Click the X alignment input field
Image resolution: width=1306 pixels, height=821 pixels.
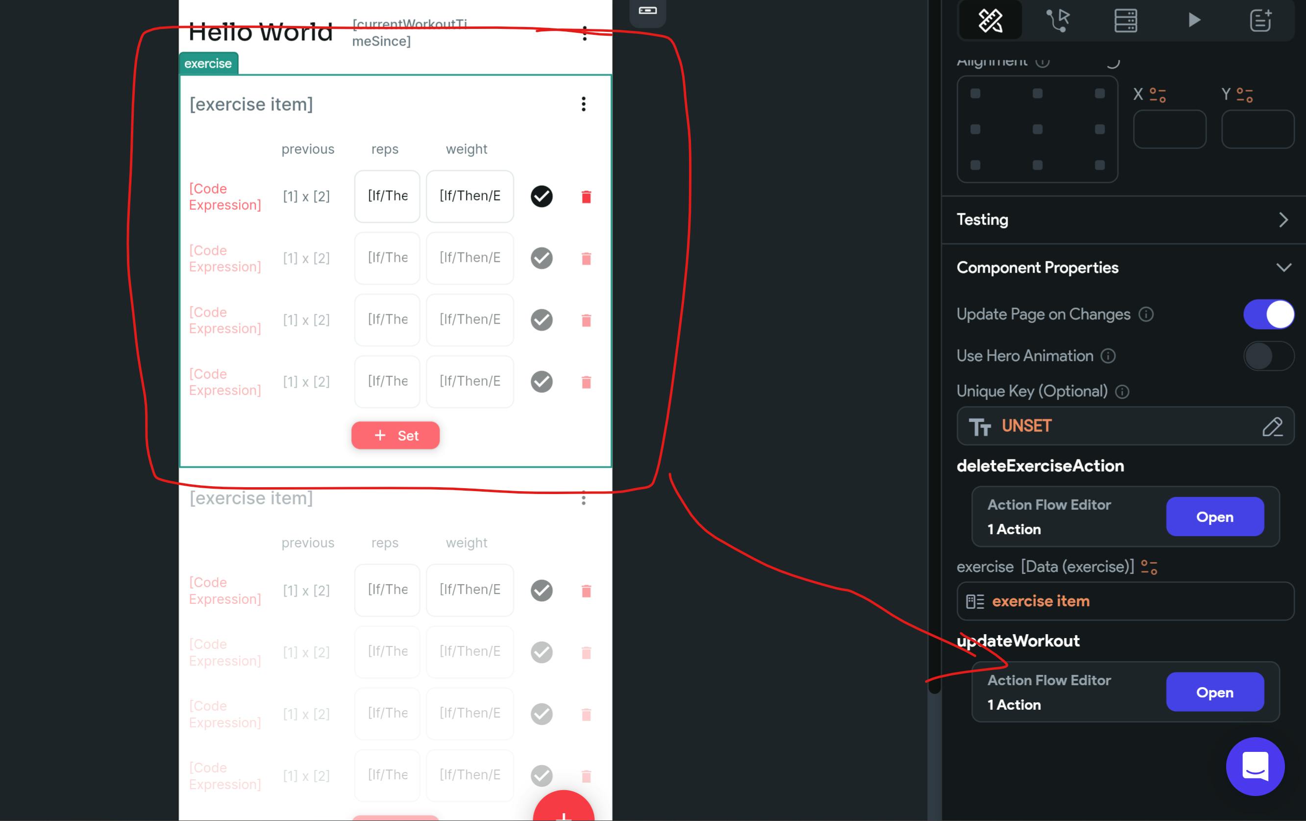pos(1169,129)
